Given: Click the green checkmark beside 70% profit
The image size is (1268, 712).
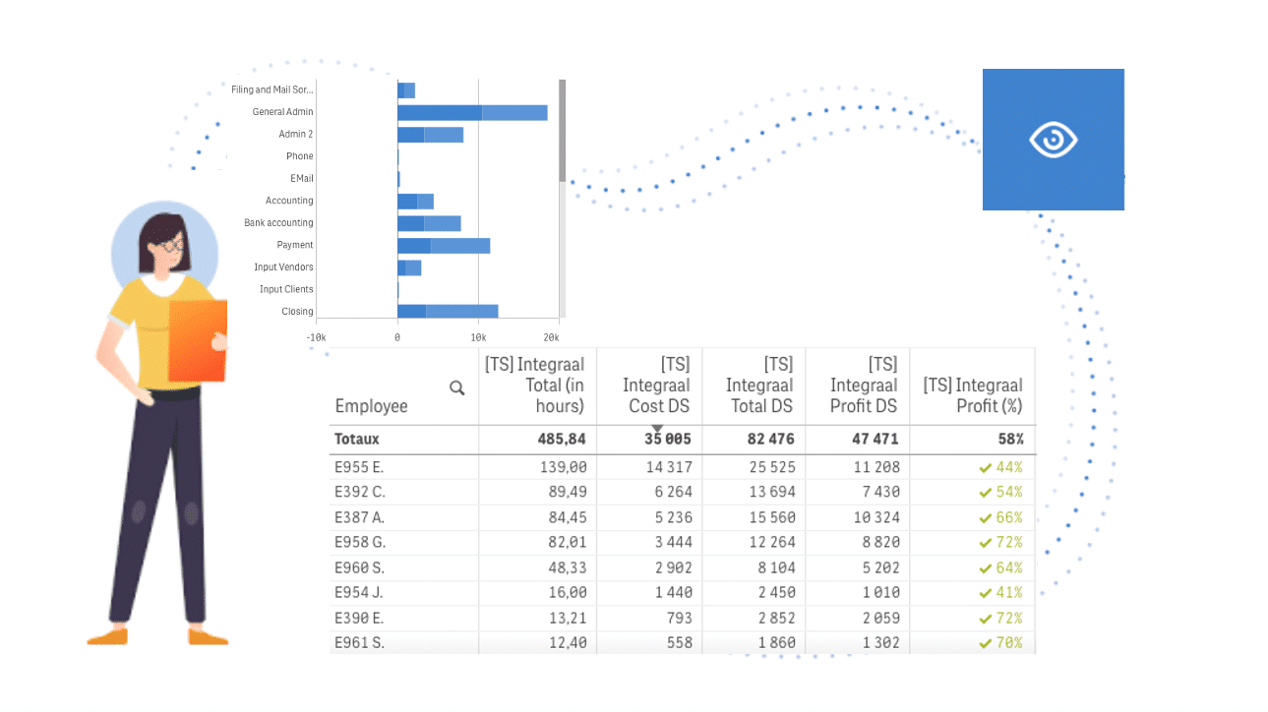Looking at the screenshot, I should 985,643.
